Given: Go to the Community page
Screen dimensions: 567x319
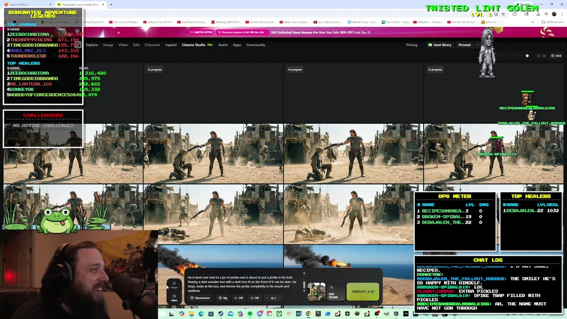Looking at the screenshot, I should point(256,45).
